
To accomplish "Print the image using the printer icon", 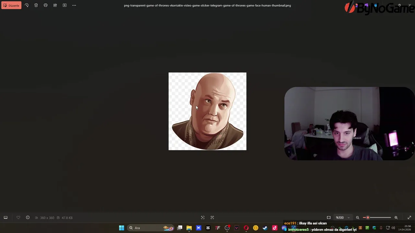I will click(45, 6).
